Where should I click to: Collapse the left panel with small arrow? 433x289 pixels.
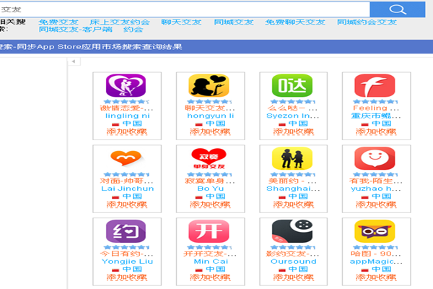coord(74,61)
